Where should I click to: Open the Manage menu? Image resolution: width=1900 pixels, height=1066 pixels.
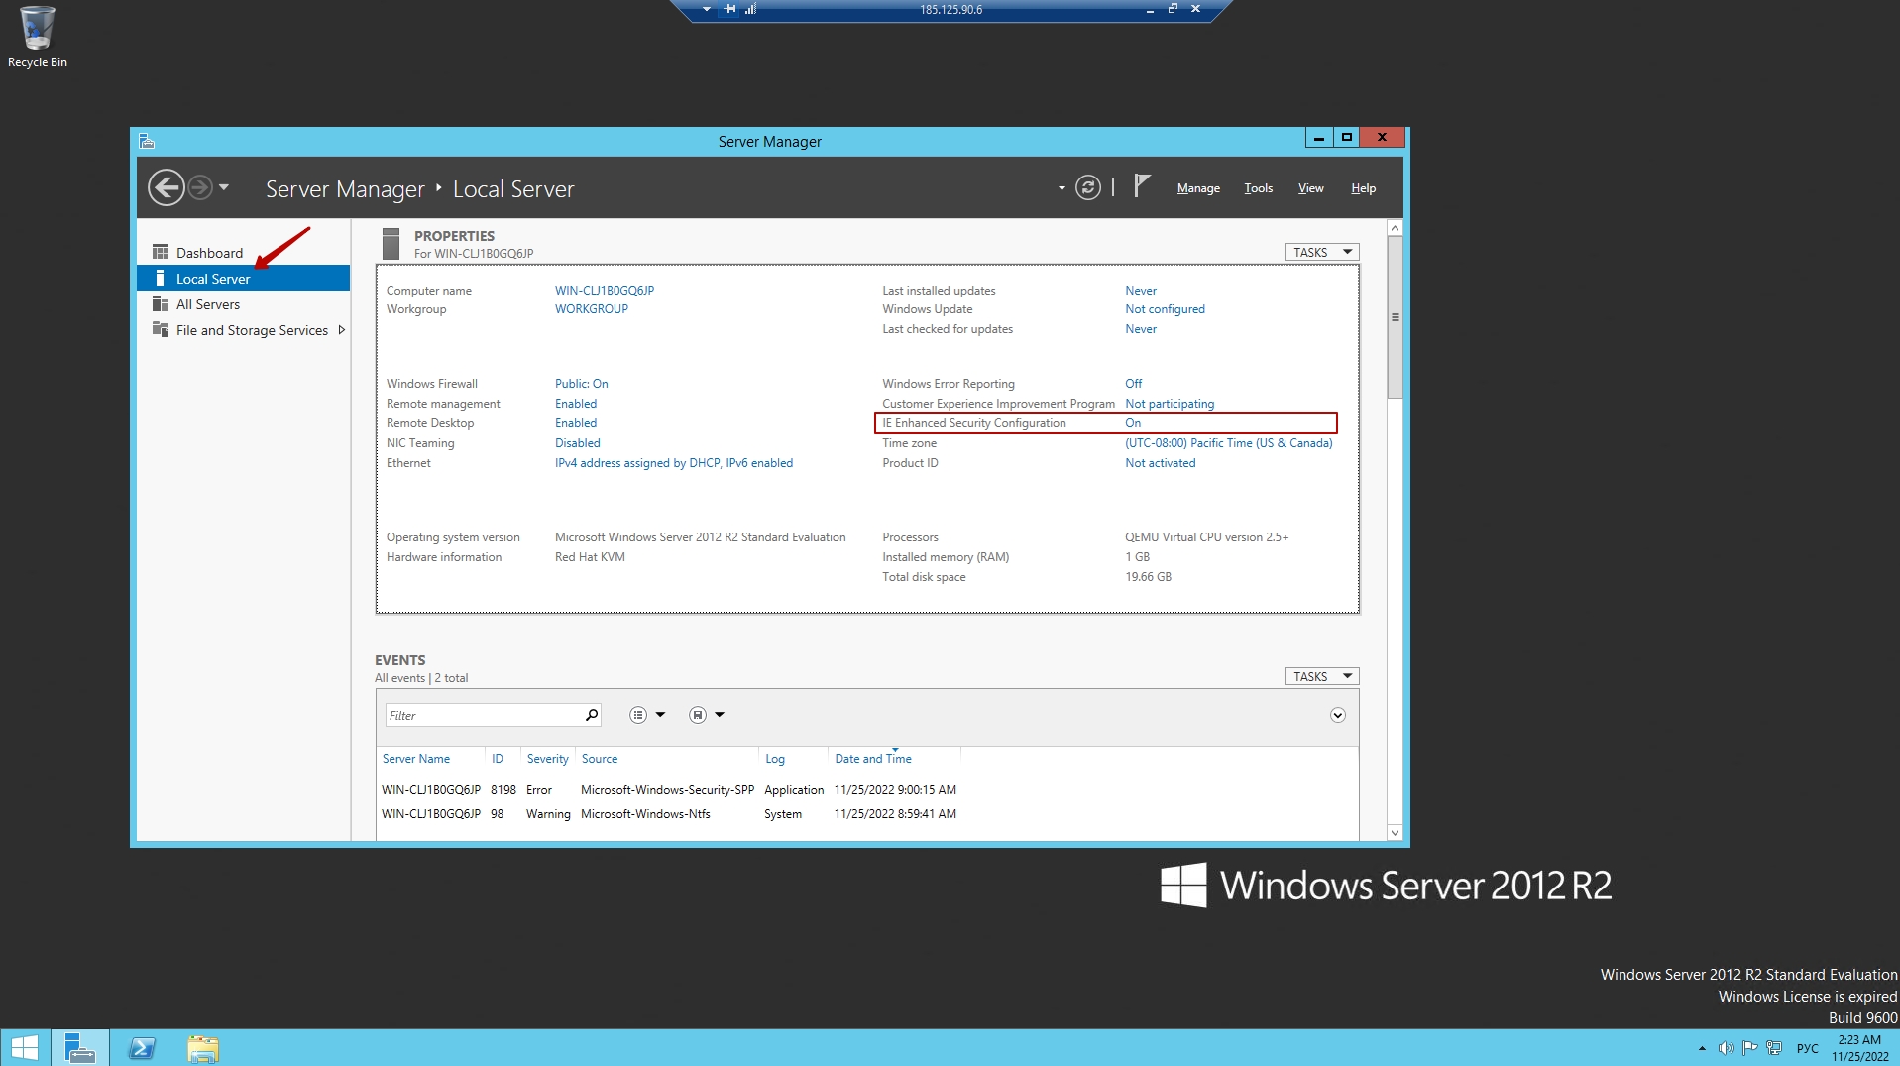coord(1198,188)
